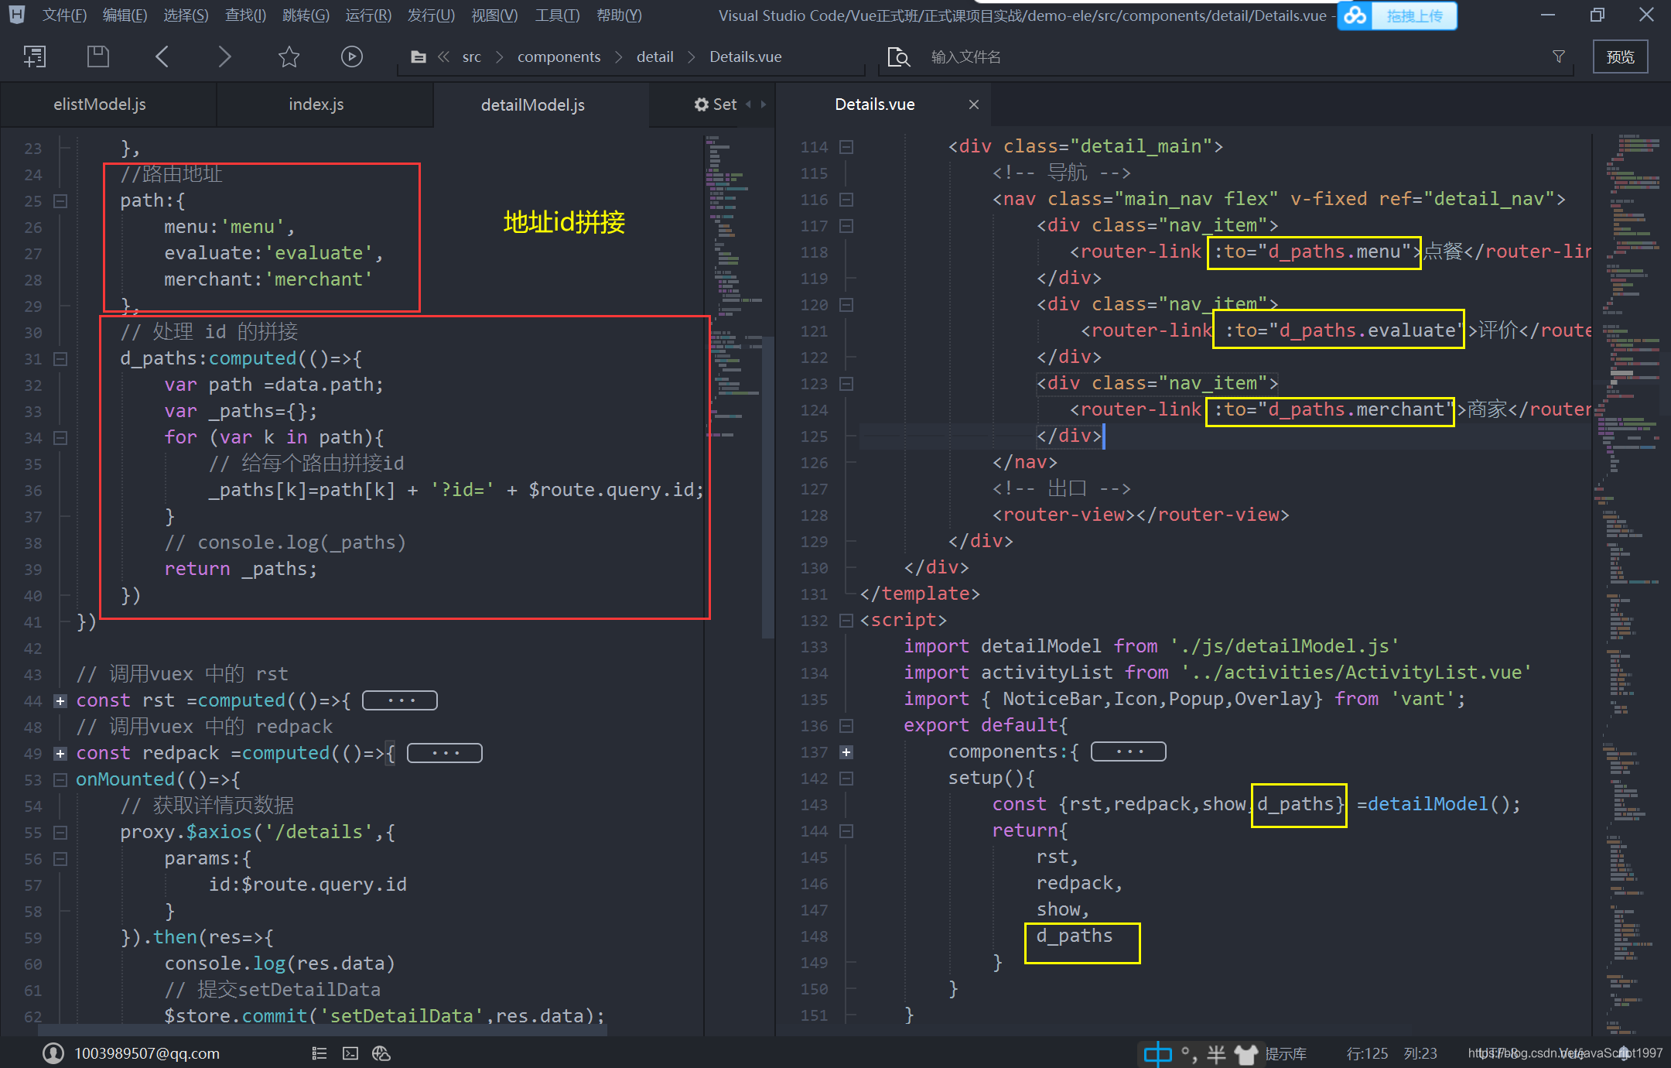
Task: Open the 文件(F) menu
Action: pos(64,15)
